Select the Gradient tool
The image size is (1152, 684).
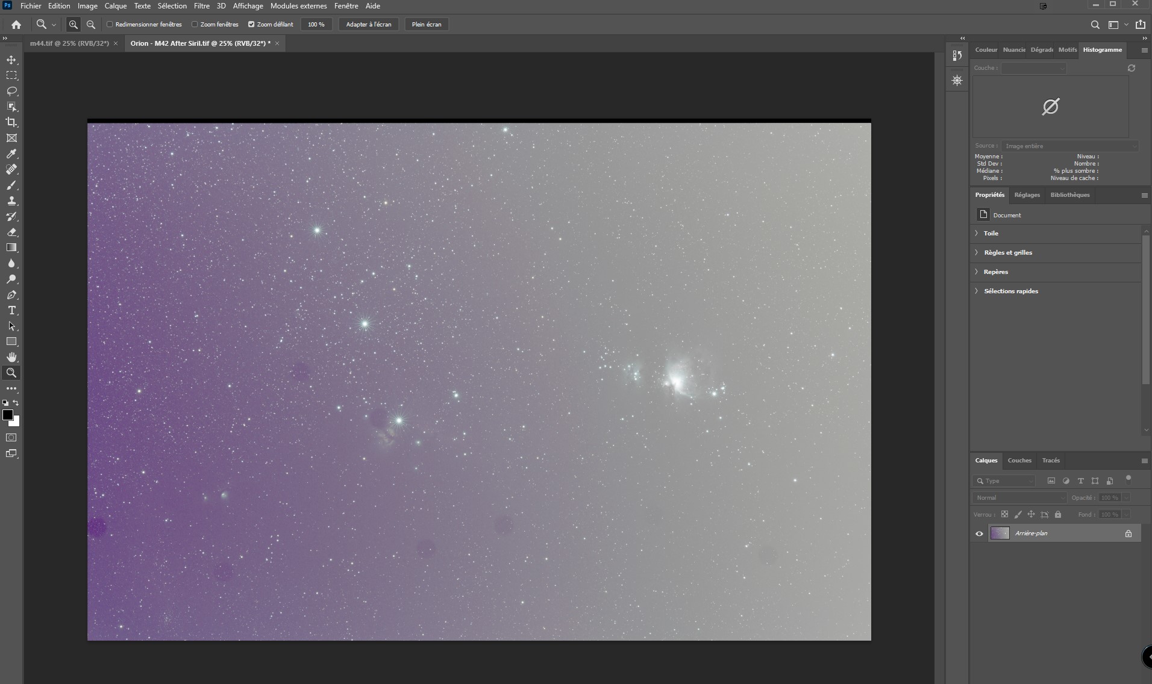coord(11,247)
